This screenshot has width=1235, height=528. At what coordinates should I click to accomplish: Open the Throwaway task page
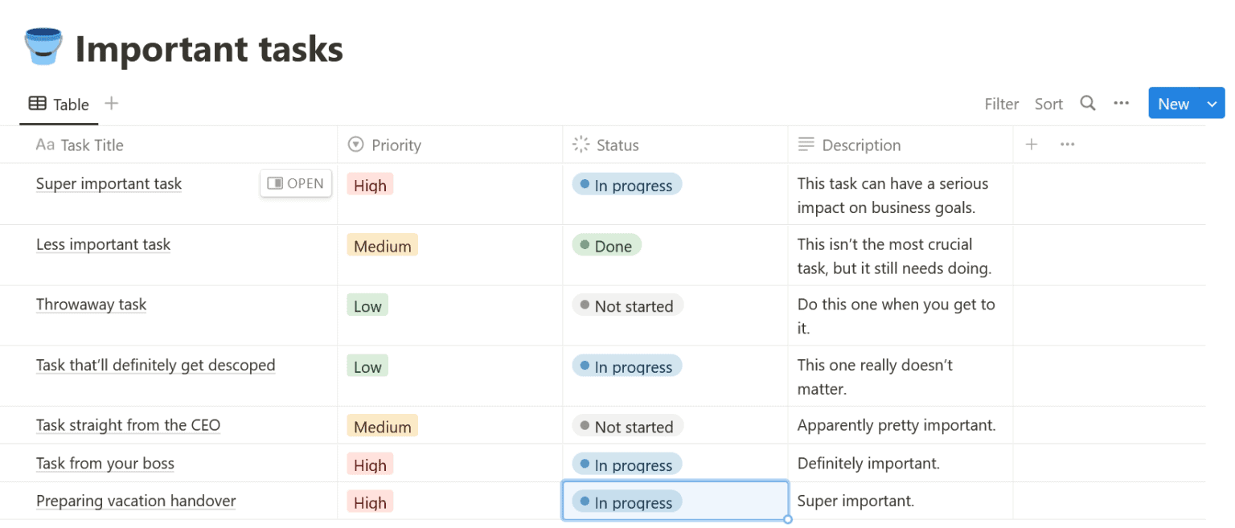click(x=91, y=305)
